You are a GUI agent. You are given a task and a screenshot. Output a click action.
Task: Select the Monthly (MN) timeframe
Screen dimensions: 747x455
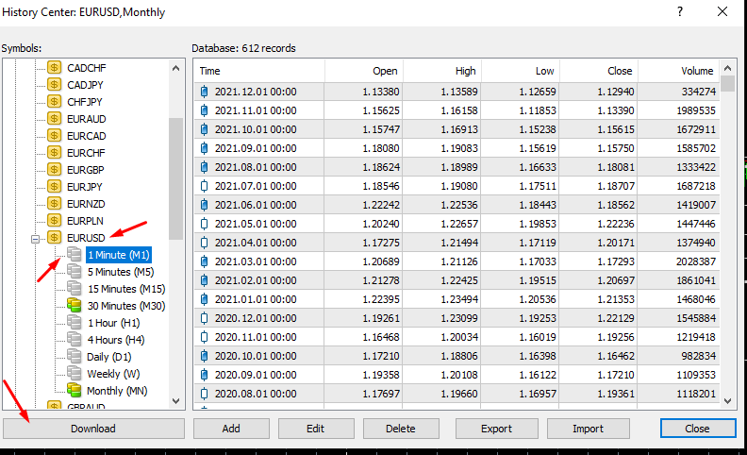coord(117,391)
